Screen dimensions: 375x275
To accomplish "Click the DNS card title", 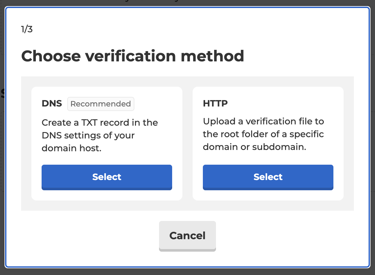I will pos(52,104).
